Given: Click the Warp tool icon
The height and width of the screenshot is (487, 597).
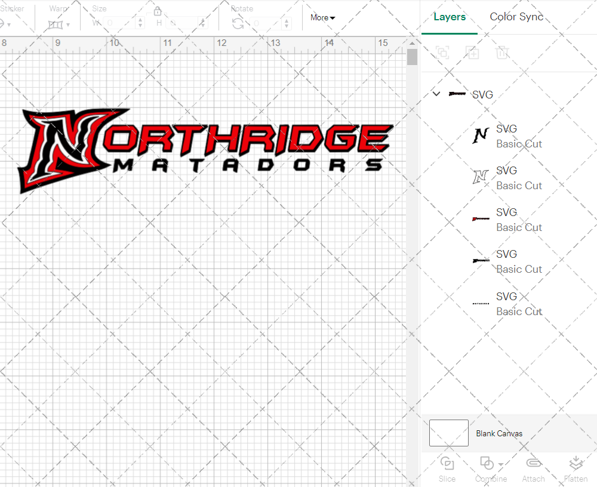Looking at the screenshot, I should click(x=55, y=24).
